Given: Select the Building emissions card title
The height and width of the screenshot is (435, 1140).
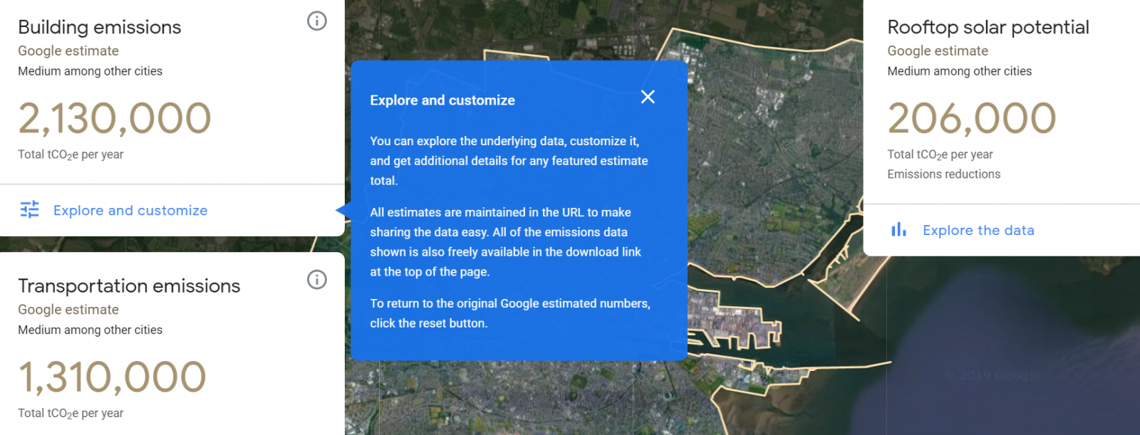Looking at the screenshot, I should coord(100,27).
